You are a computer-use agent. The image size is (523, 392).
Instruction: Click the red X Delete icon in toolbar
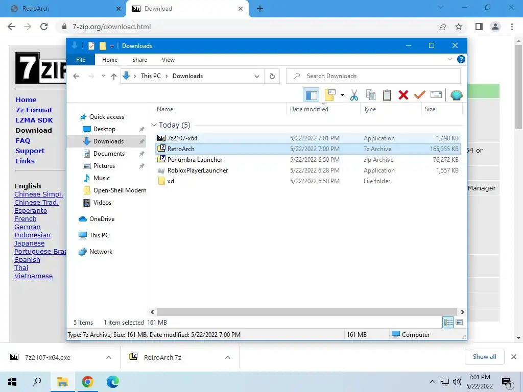pos(403,95)
